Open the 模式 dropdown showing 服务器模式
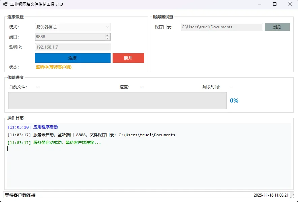The image size is (298, 202). (x=72, y=27)
